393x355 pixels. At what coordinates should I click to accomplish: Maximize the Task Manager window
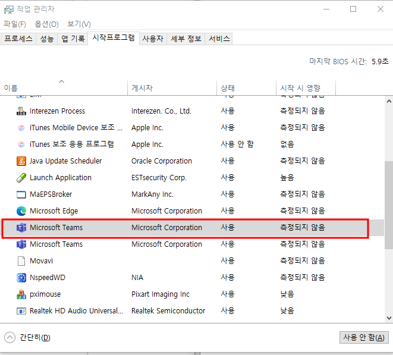click(353, 10)
